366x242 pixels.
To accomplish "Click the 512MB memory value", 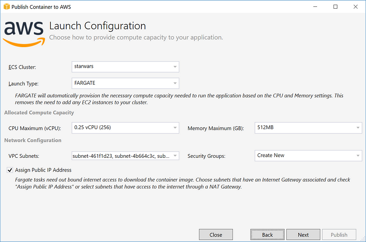I will (265, 128).
